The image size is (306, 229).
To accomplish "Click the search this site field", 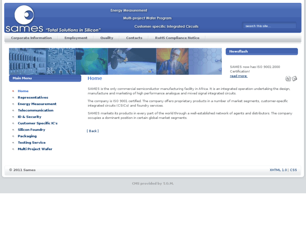I will pyautogui.click(x=269, y=26).
